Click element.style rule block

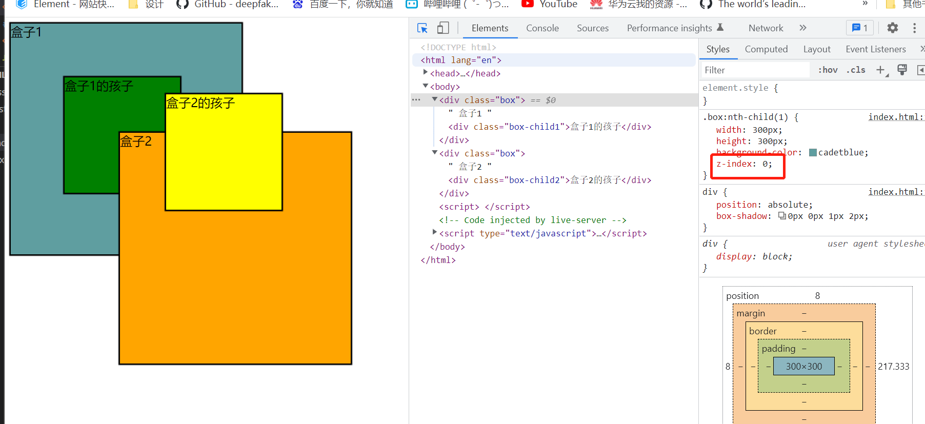[x=812, y=94]
